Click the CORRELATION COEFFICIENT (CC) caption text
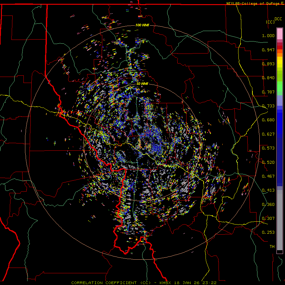The height and width of the screenshot is (285, 285). (111, 283)
